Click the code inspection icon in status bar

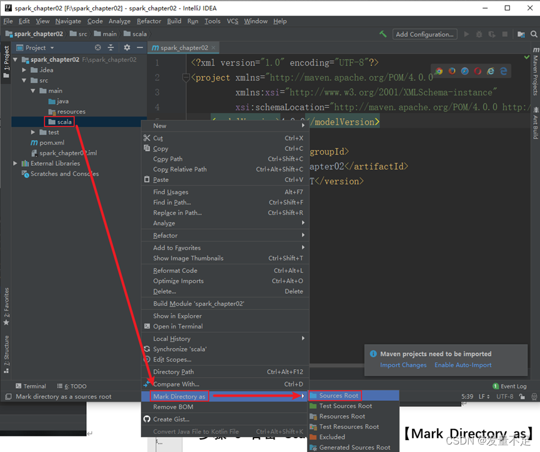[534, 397]
